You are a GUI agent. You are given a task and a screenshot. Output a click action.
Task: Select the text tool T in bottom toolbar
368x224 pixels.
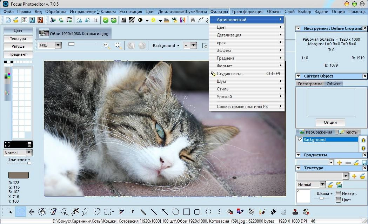tap(132, 212)
